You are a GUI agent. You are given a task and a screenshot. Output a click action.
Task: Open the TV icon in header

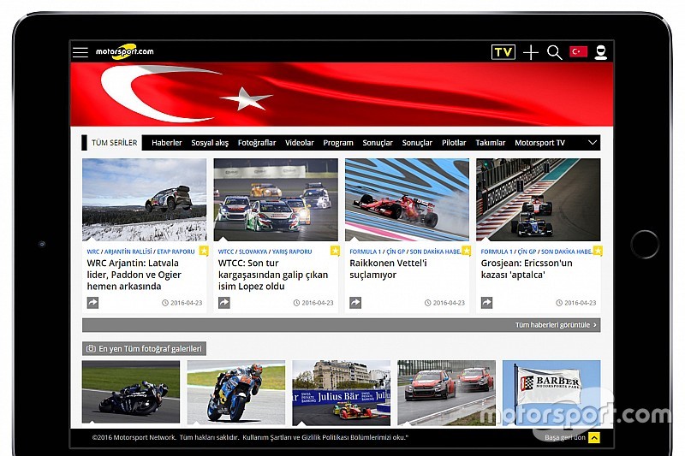coord(503,52)
